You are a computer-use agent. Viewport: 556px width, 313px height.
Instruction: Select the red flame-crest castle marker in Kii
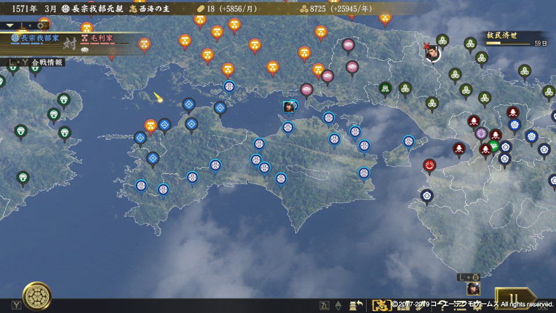click(429, 166)
